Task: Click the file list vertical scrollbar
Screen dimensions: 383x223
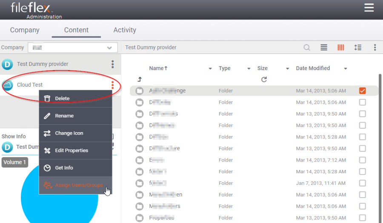Action: coord(380,148)
